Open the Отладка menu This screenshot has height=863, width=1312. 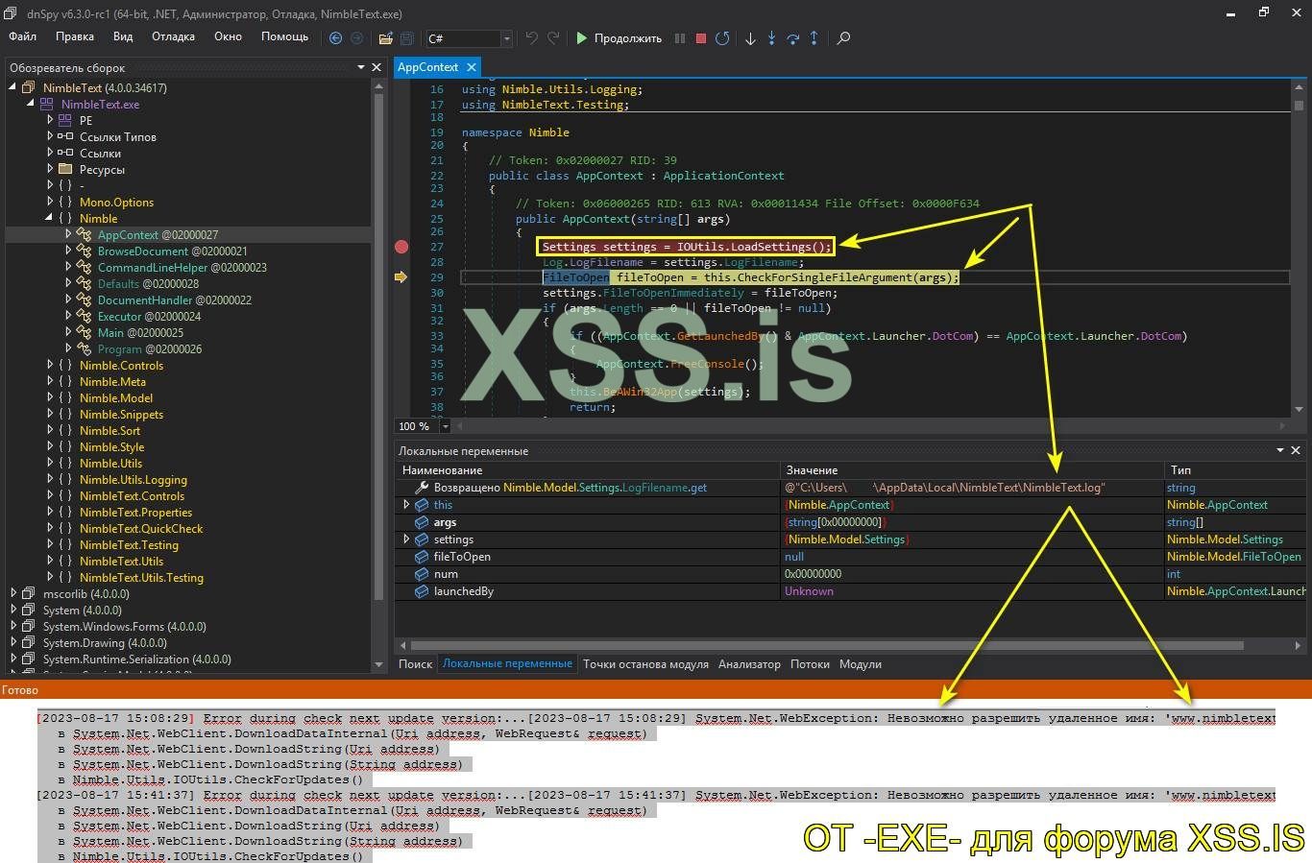tap(173, 36)
